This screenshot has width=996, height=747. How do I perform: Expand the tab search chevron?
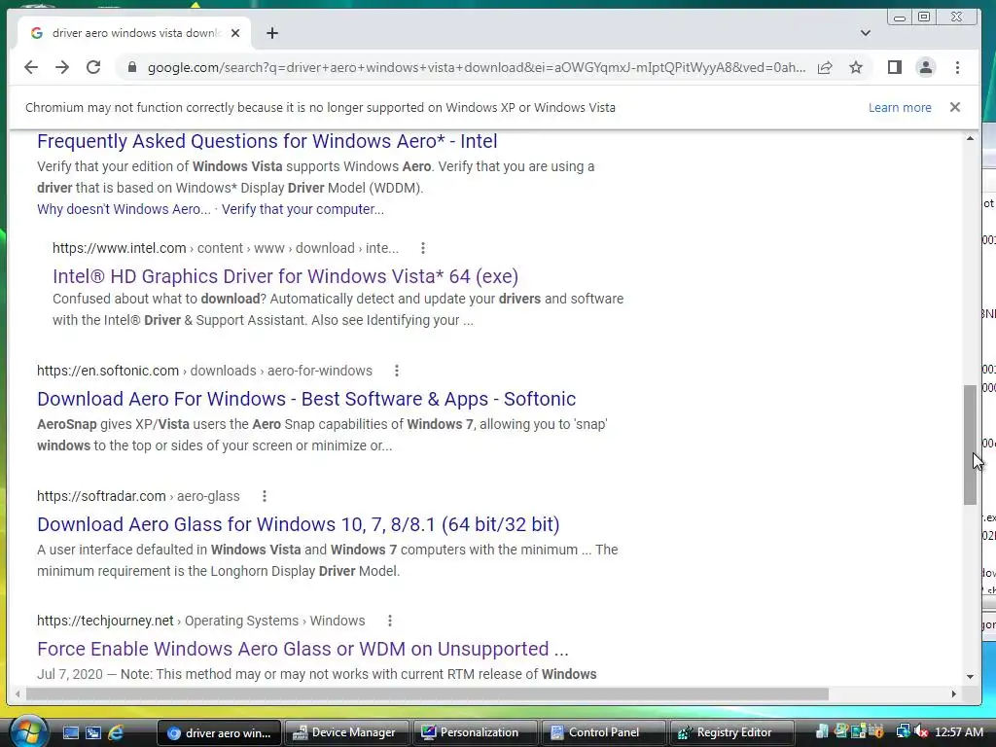(x=865, y=33)
